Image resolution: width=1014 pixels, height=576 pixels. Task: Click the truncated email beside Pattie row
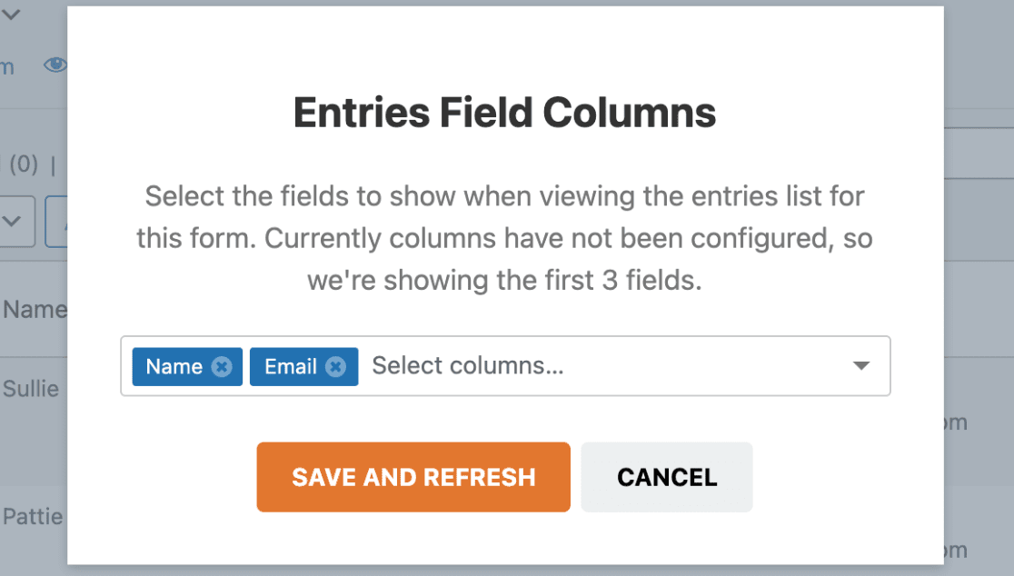click(x=956, y=551)
